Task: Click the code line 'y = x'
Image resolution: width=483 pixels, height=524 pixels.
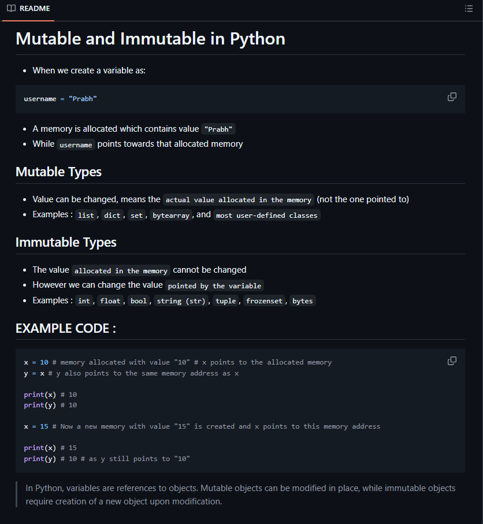Action: 131,373
